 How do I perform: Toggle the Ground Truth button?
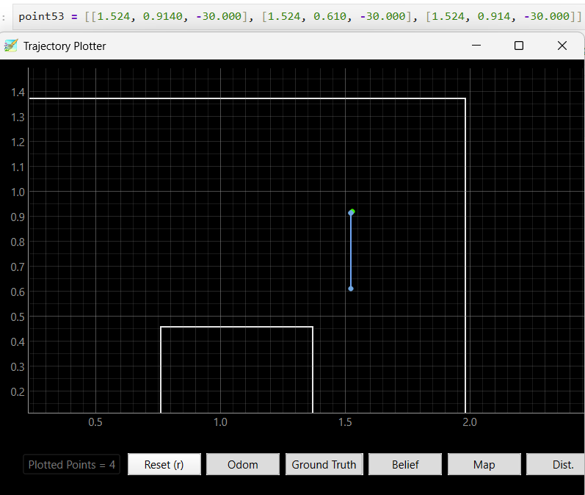click(x=324, y=464)
